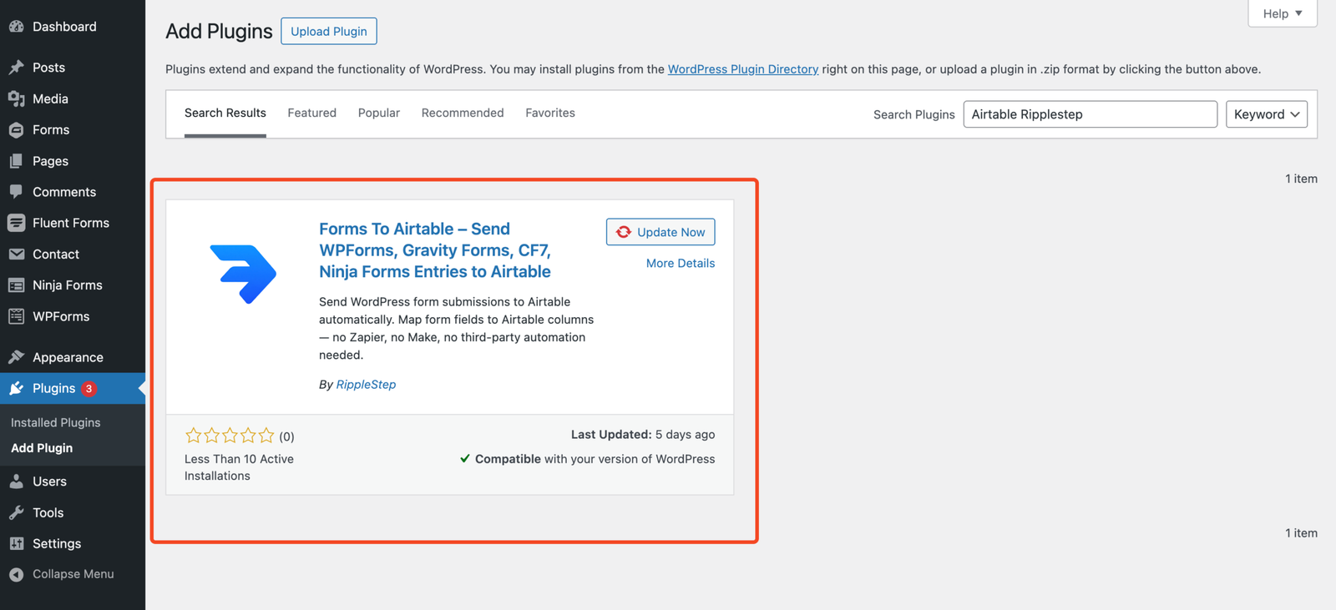The height and width of the screenshot is (610, 1336).
Task: Click the WPForms icon
Action: click(16, 316)
